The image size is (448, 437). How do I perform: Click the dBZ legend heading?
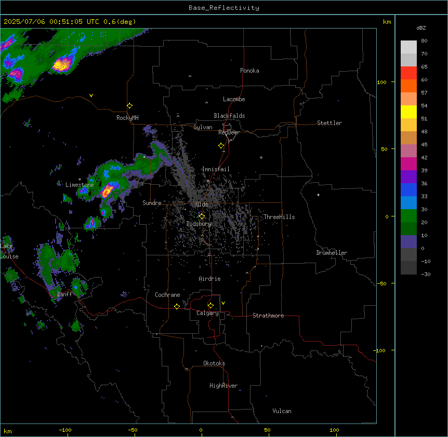(x=421, y=28)
